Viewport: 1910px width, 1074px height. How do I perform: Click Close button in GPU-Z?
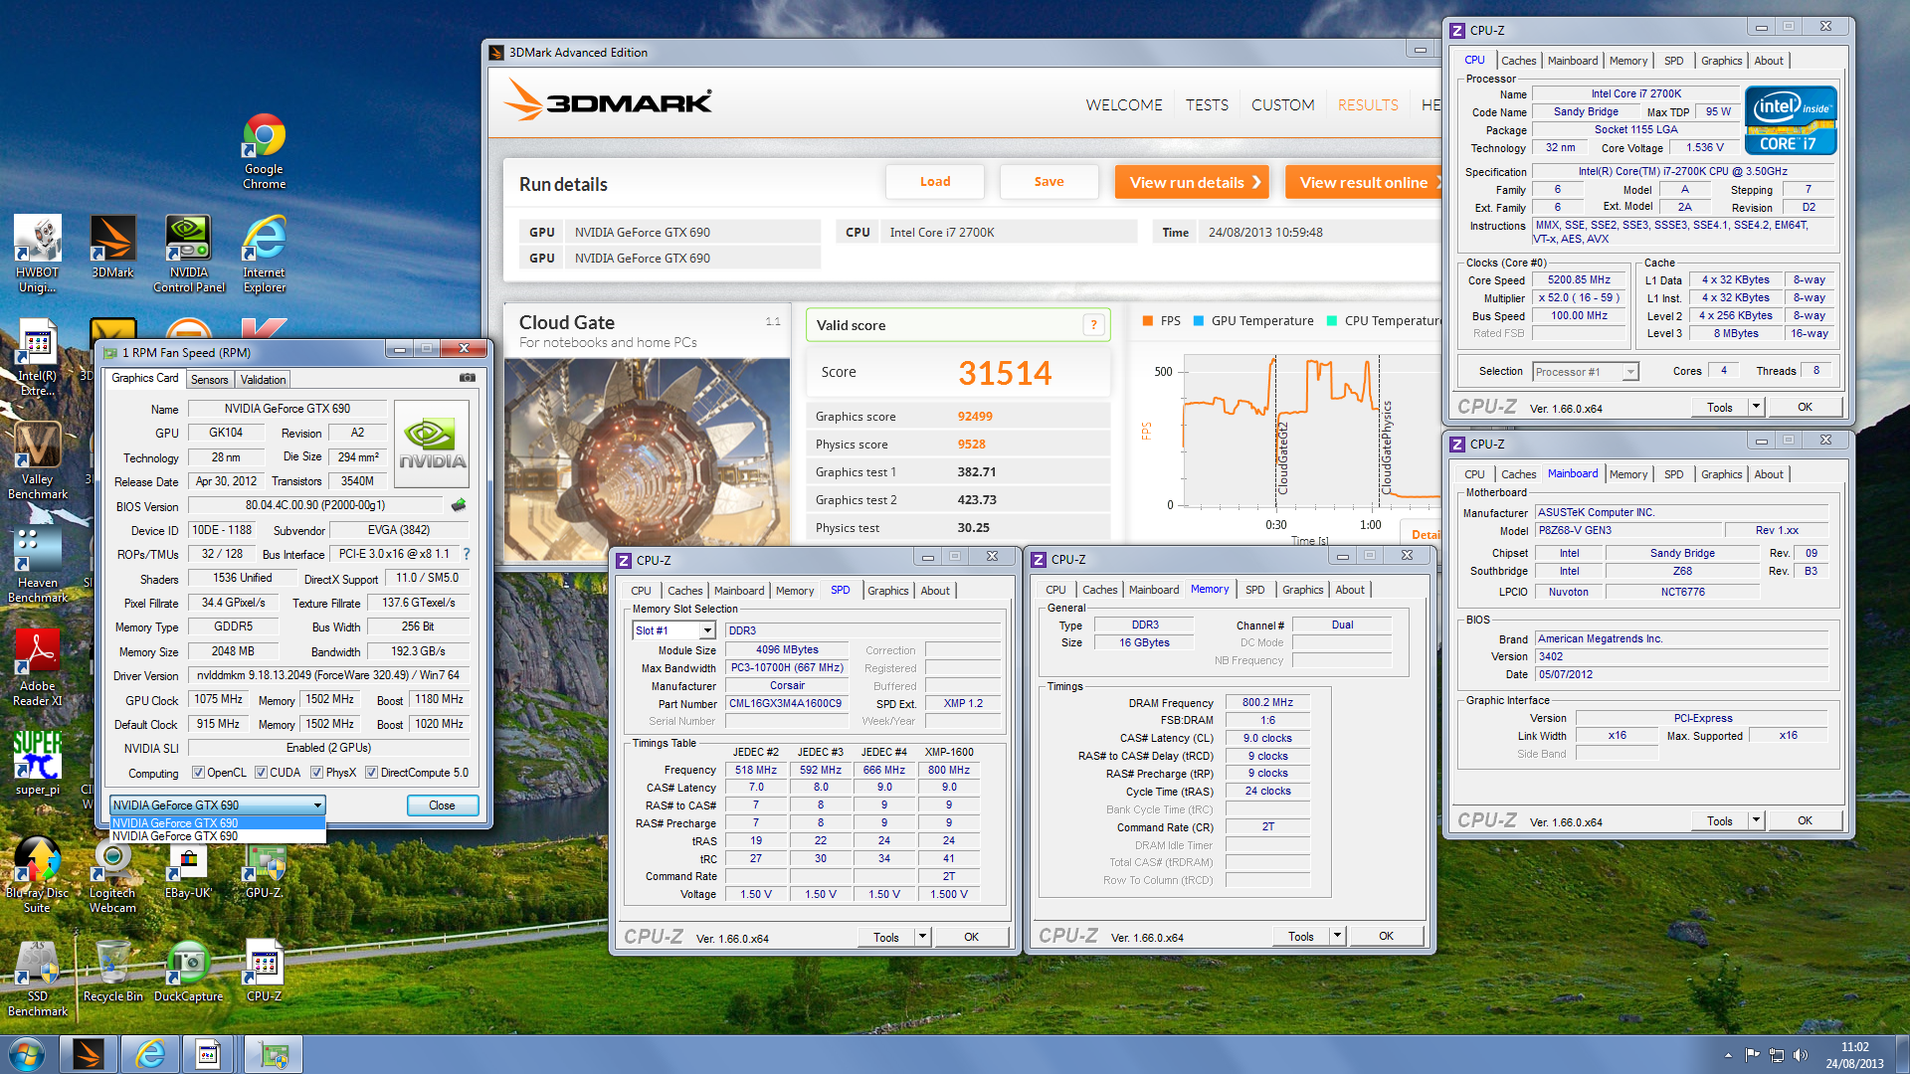click(442, 805)
